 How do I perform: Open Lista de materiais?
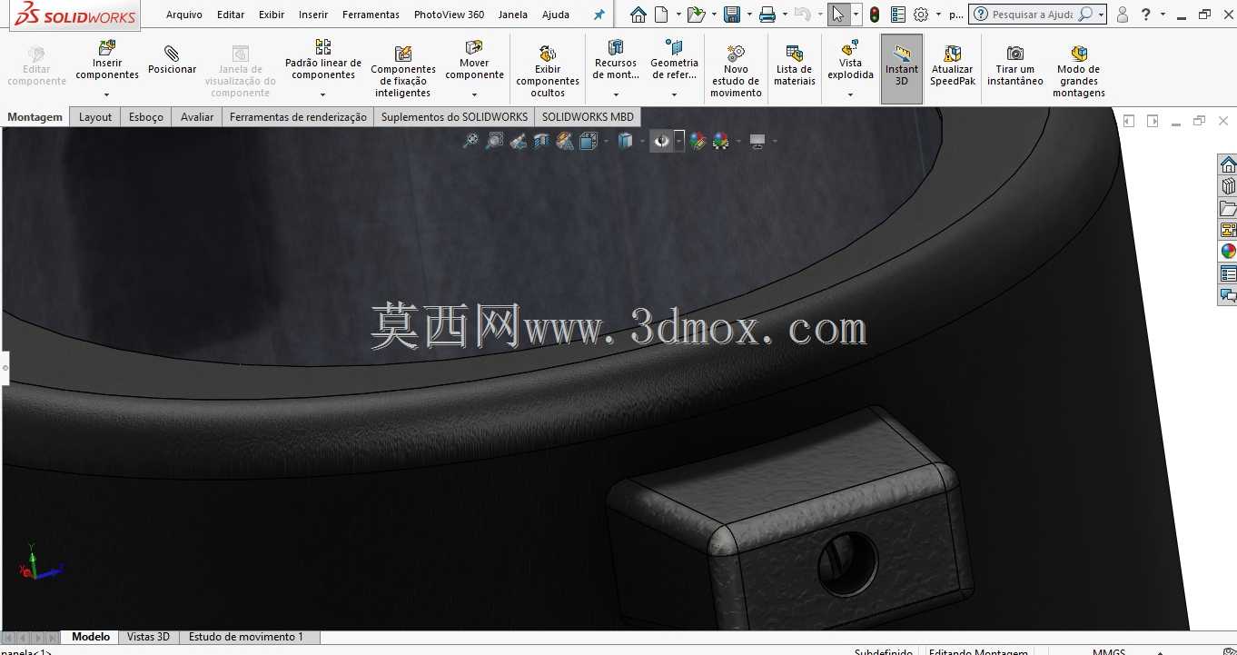[794, 65]
